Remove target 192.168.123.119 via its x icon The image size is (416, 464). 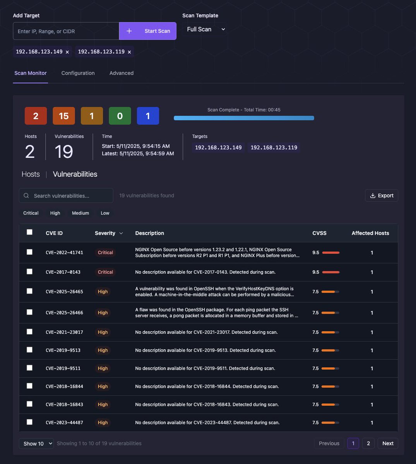[129, 52]
